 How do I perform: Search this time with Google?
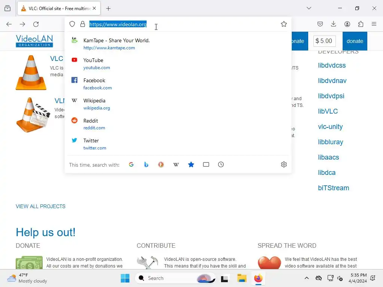coord(131,164)
